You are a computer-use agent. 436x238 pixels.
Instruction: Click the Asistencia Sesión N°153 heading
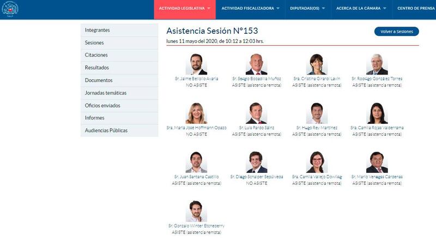212,31
